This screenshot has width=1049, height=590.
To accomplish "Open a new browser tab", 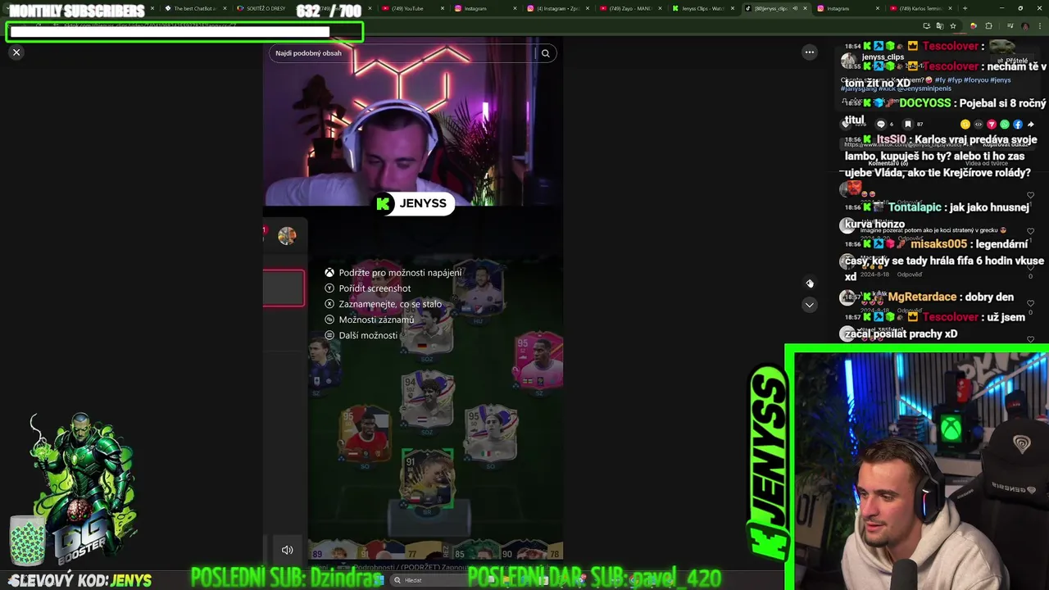I will pos(965,8).
